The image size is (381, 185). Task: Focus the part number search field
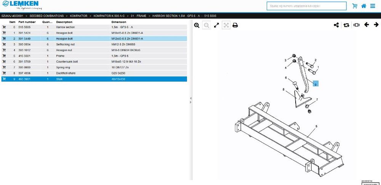click(306, 6)
